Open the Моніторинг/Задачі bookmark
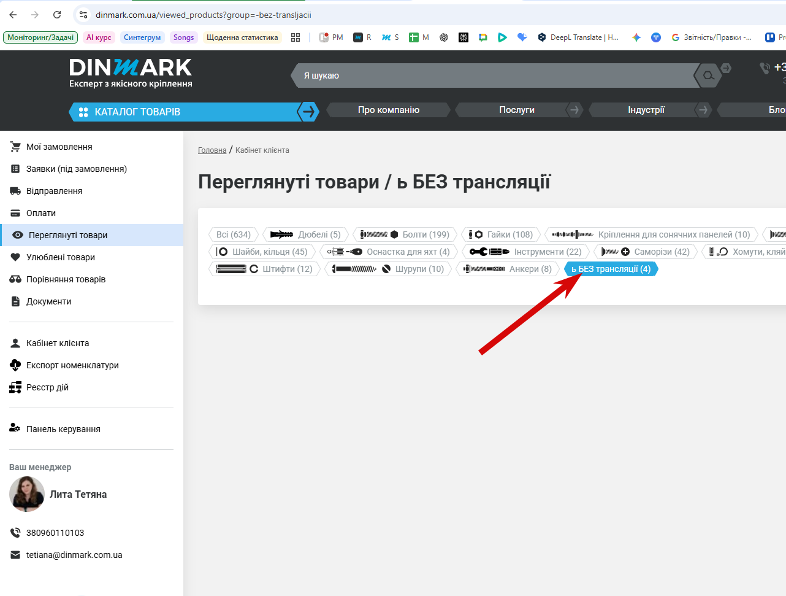The height and width of the screenshot is (596, 786). (x=40, y=37)
